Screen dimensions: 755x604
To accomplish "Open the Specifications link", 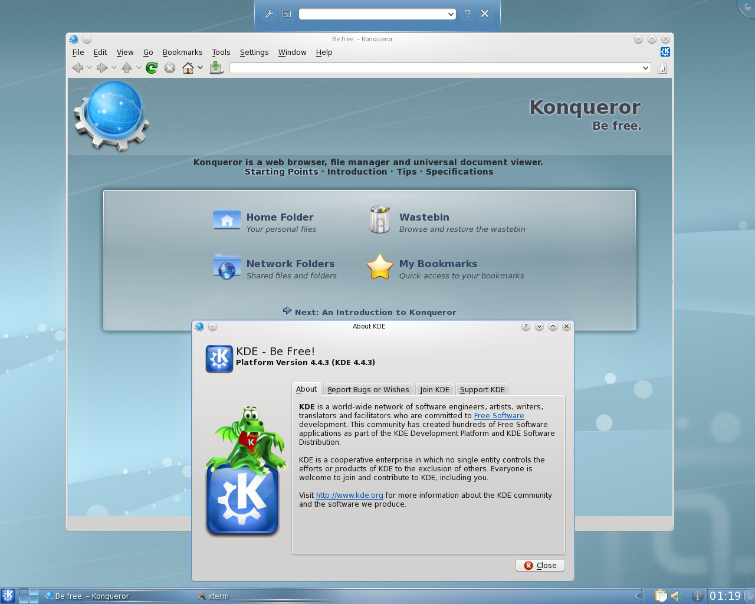I will [459, 172].
